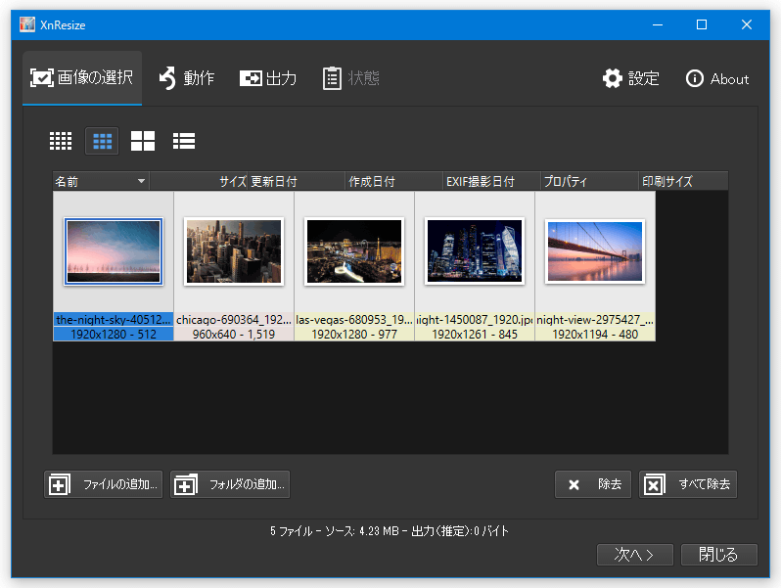Click the text 1920x1261 - 845
The width and height of the screenshot is (781, 588).
[x=475, y=334]
